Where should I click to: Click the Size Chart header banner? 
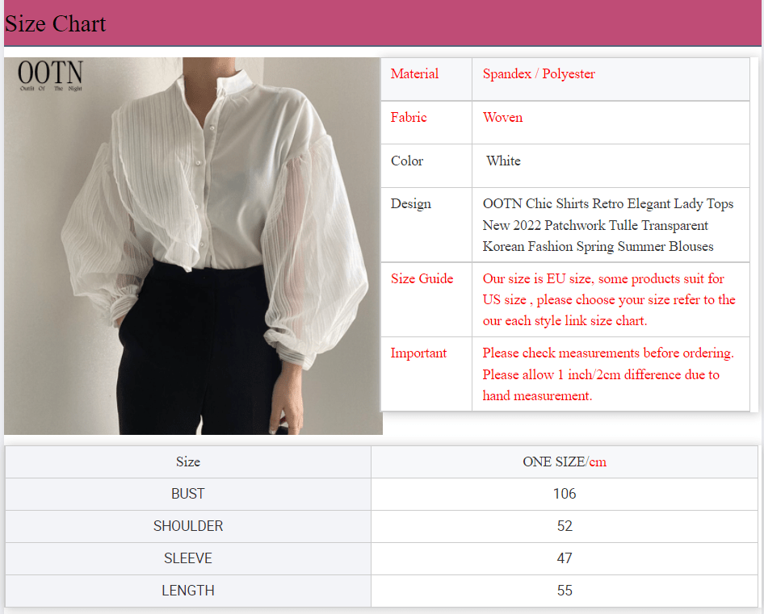[x=382, y=23]
